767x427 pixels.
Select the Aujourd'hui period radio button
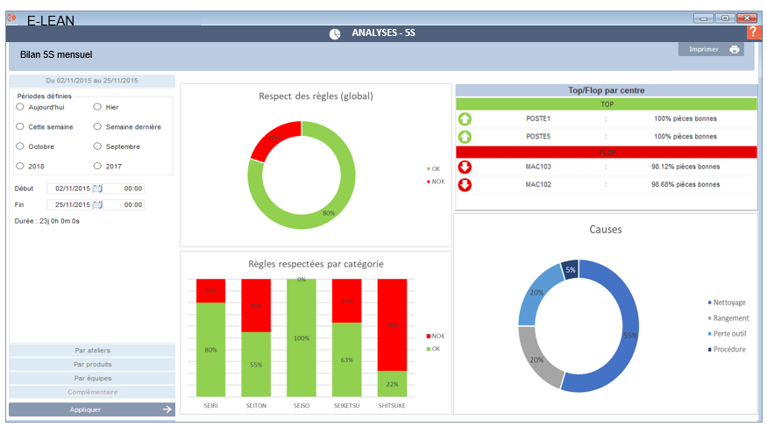point(20,107)
